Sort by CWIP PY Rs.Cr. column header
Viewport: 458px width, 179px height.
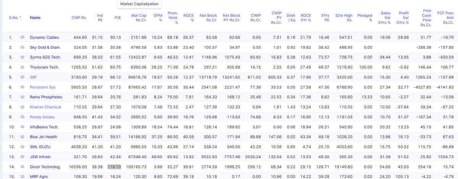tap(276, 18)
